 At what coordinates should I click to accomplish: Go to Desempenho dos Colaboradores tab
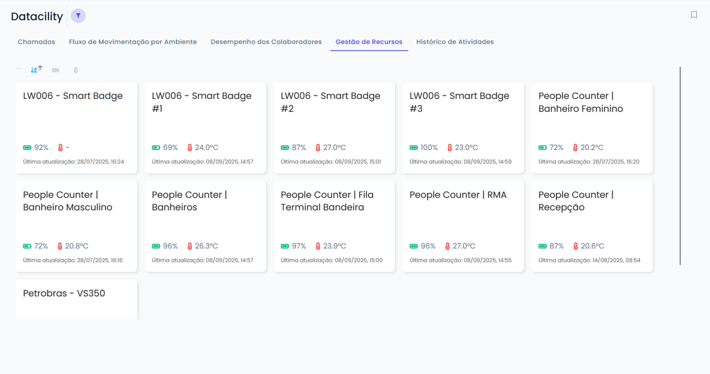click(266, 42)
